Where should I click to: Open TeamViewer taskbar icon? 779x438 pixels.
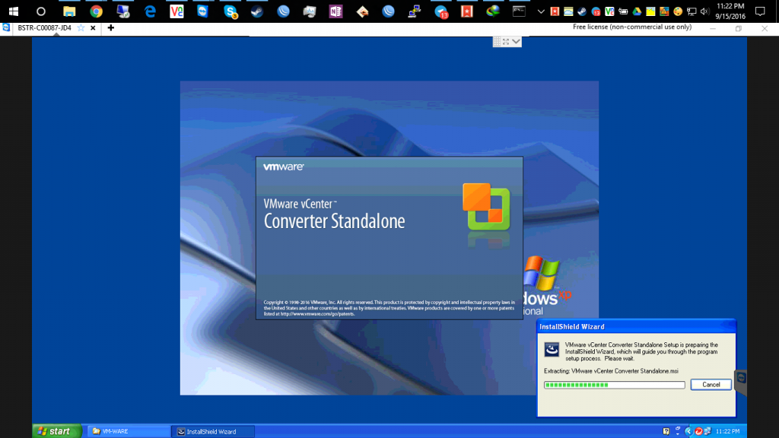point(202,11)
